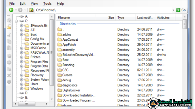Select the Windows folder in tree
The width and height of the screenshot is (195, 109).
click(36, 89)
